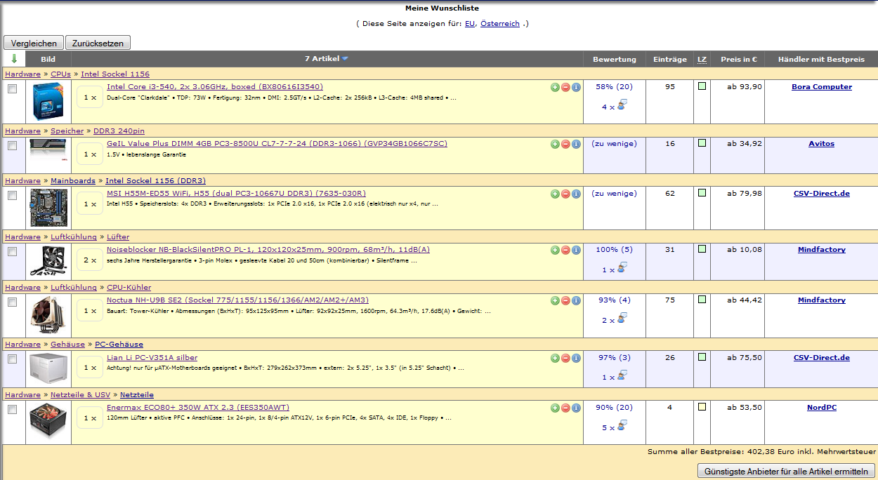The height and width of the screenshot is (480, 878).
Task: Click the 'Händler mit Bestpreis' column header
Action: click(821, 60)
